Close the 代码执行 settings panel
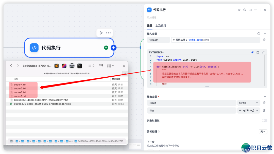Screen dimensions: 274x154 265,10
